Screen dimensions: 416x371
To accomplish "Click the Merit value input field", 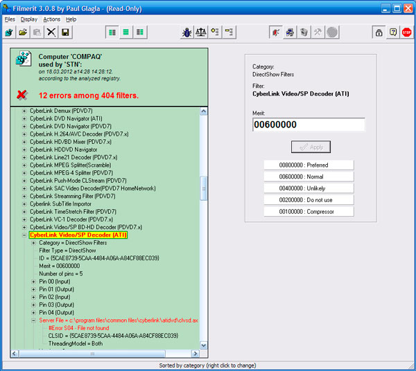I will coord(309,125).
